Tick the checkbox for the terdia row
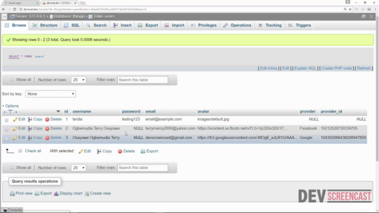Image resolution: width=379 pixels, height=213 pixels. tap(7, 120)
